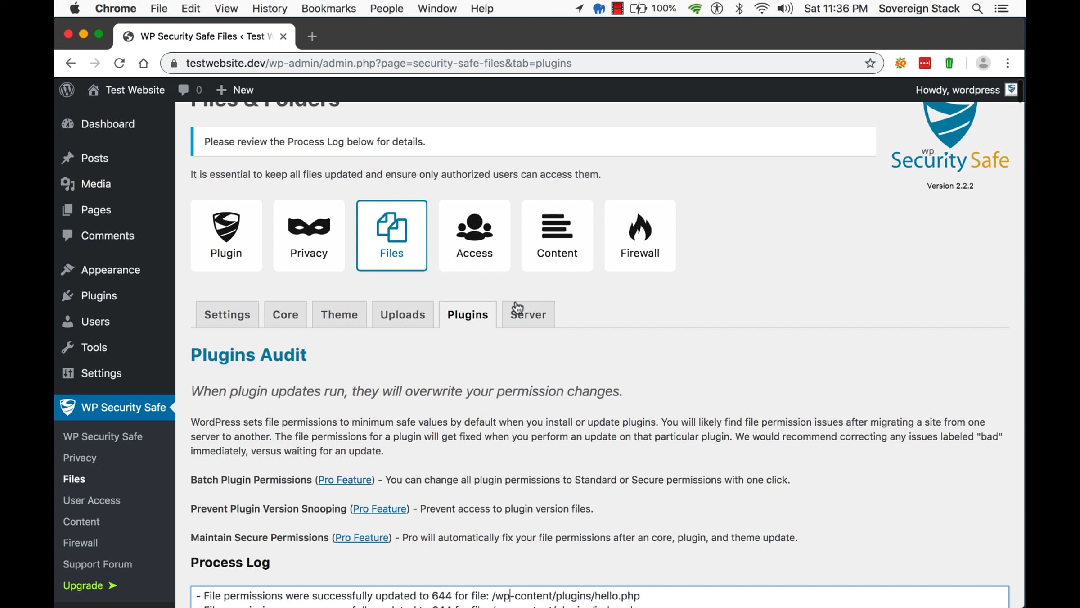The image size is (1080, 608).
Task: Open WP Security Safe submenu item
Action: pos(103,436)
